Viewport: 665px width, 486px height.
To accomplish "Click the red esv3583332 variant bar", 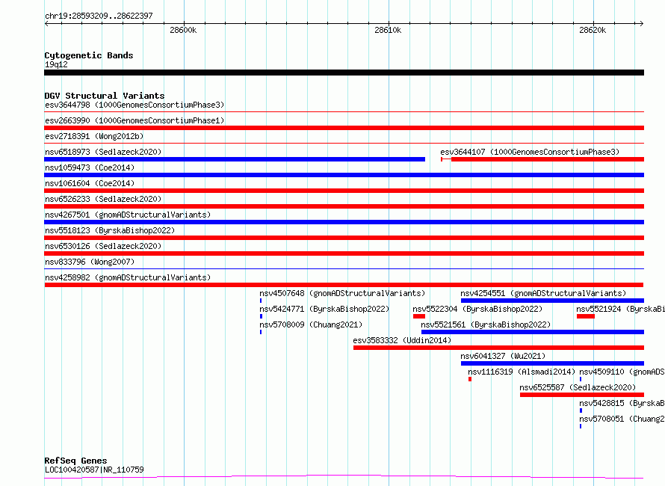I will click(499, 348).
